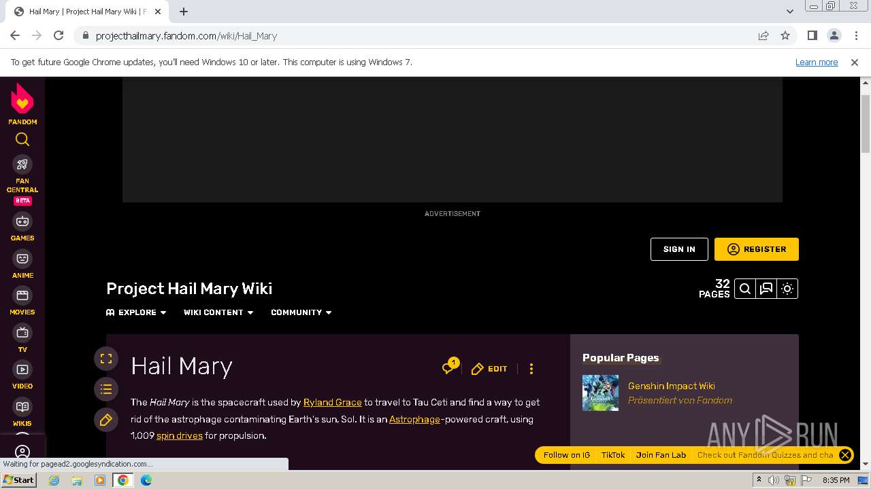Edit the Hail Mary article
Screen dimensions: 871x489
pos(489,369)
